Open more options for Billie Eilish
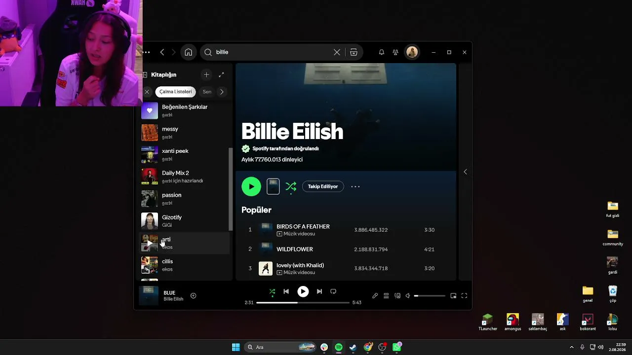This screenshot has height=355, width=632. point(355,186)
